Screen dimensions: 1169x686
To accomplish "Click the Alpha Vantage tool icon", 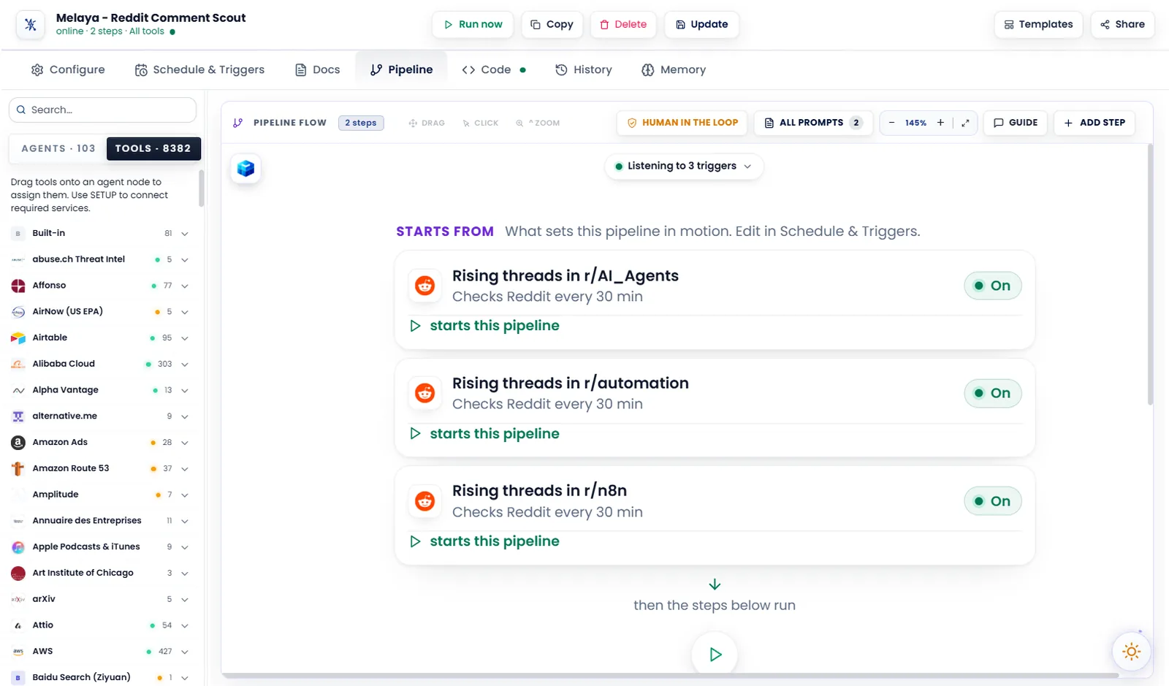I will coord(18,390).
